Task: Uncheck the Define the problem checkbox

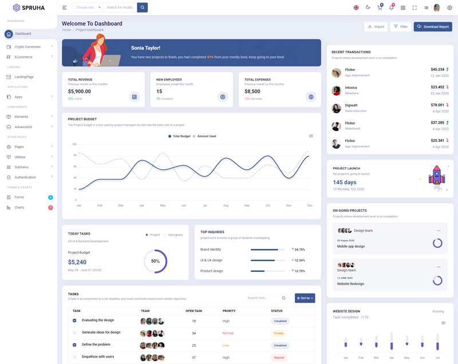Action: coord(74,345)
